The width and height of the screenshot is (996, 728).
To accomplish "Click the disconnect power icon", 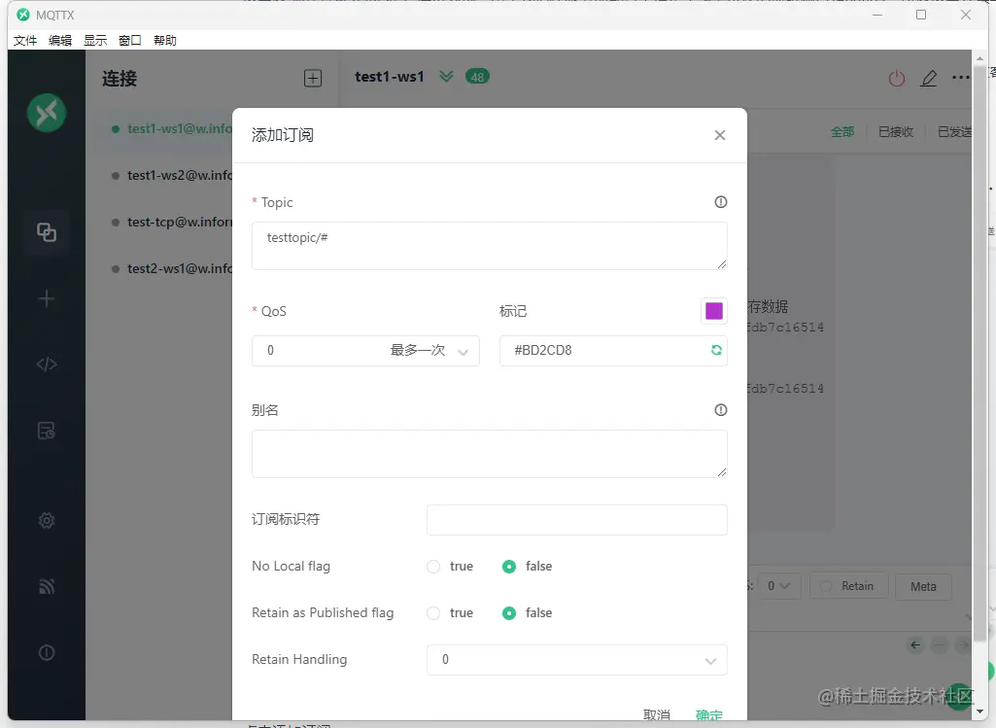I will click(896, 78).
